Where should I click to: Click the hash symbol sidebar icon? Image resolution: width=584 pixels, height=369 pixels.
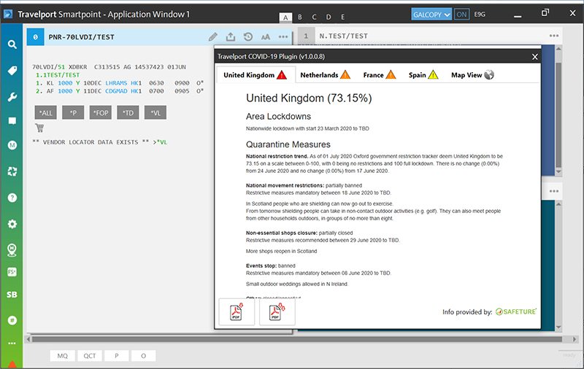pos(12,320)
